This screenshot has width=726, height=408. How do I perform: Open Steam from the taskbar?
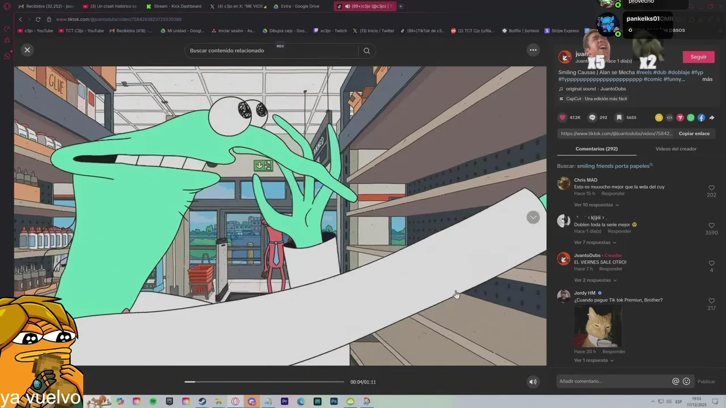(202, 401)
